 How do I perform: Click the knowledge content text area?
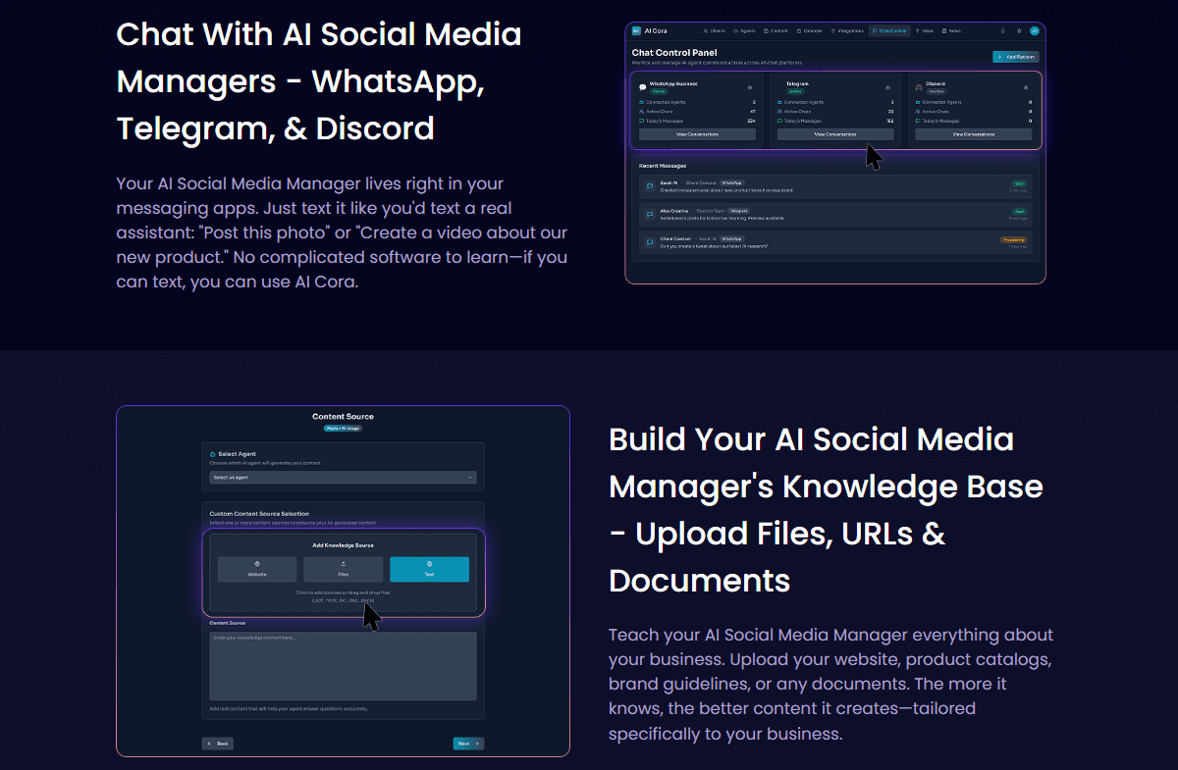click(343, 666)
